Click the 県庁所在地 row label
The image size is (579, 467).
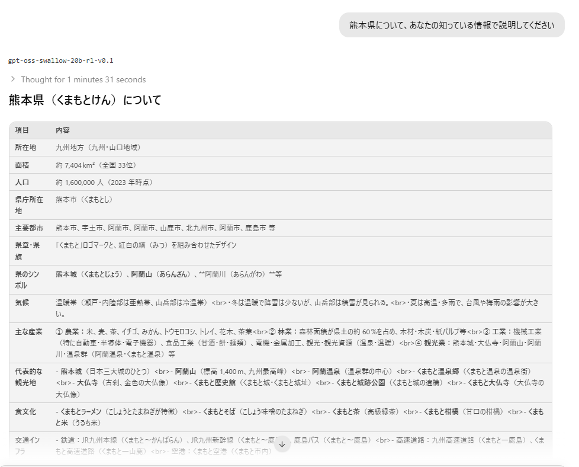(x=29, y=204)
